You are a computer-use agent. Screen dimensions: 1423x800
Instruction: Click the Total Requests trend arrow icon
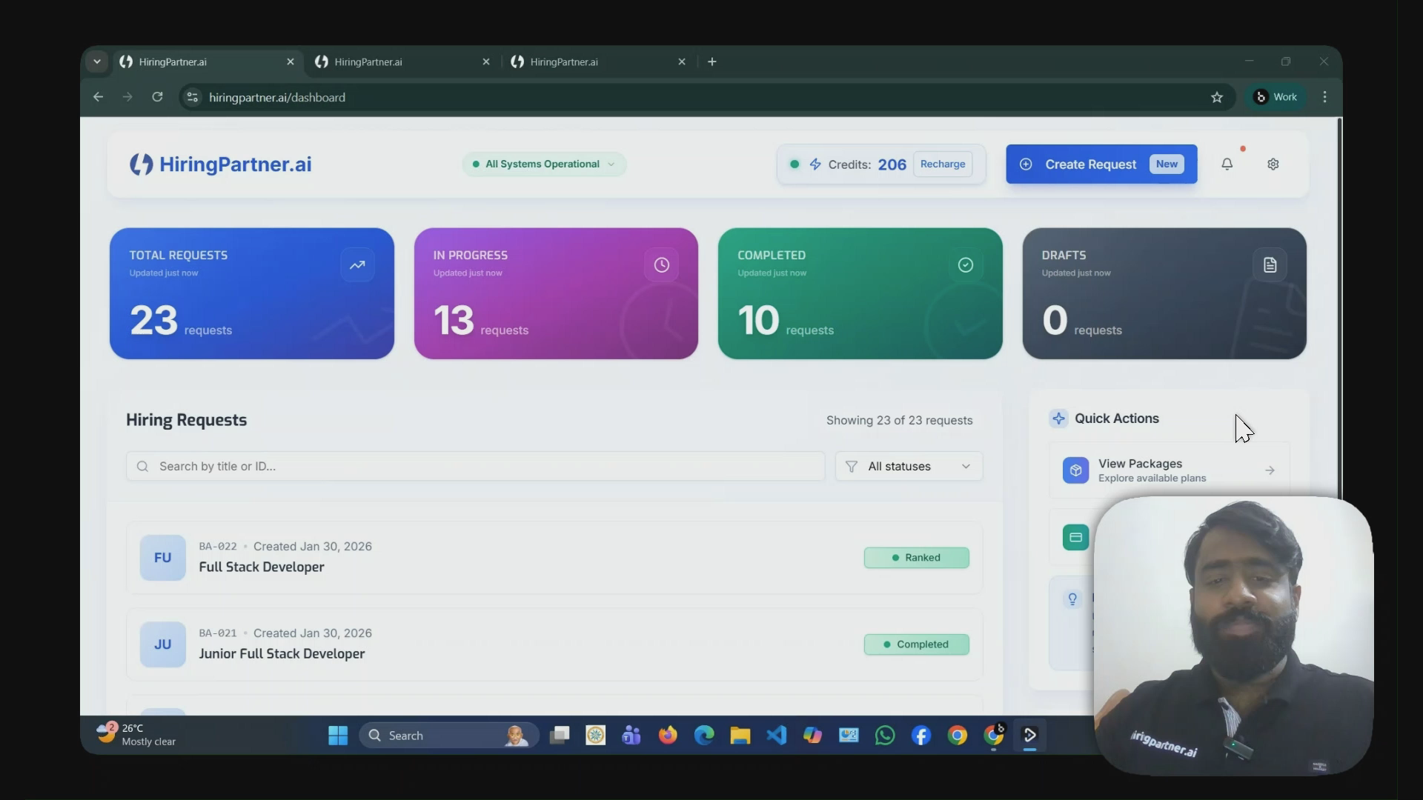[357, 265]
